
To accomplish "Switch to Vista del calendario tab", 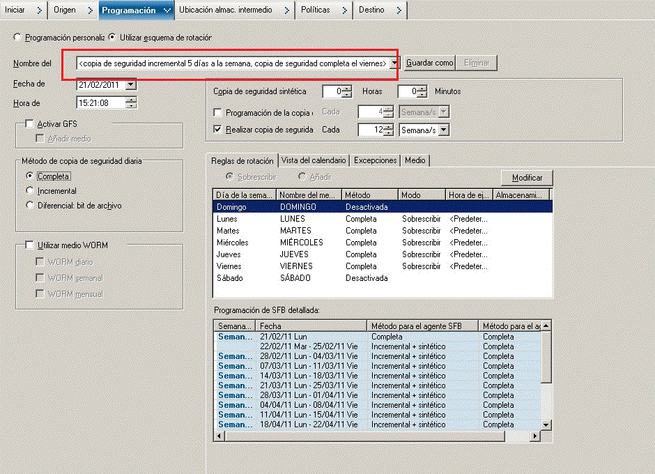I will pos(314,160).
